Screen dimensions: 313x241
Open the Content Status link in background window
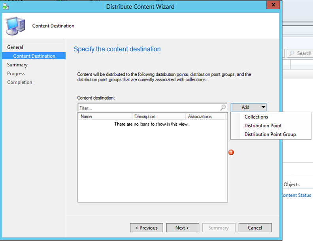coord(297,195)
